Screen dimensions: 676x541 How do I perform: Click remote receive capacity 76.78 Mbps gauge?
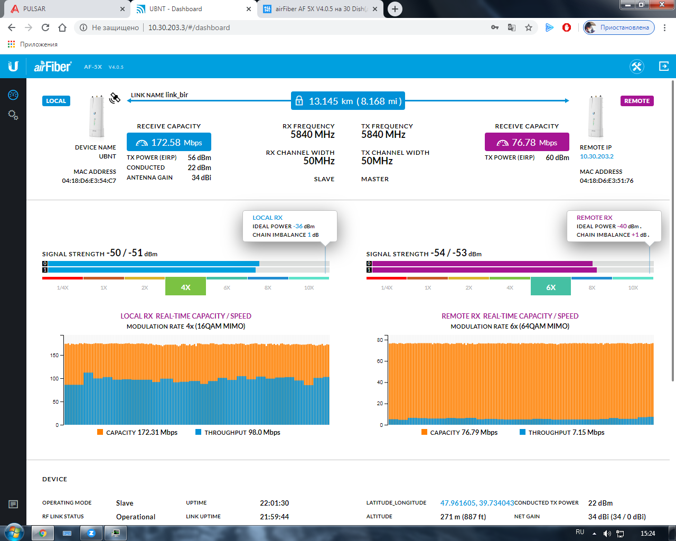tap(527, 142)
